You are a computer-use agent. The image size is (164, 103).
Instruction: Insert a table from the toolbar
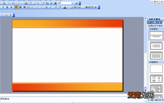[30, 3]
